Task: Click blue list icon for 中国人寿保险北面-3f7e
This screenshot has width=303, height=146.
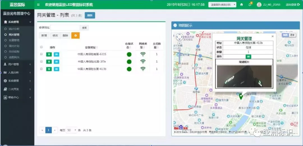Action: point(56,62)
